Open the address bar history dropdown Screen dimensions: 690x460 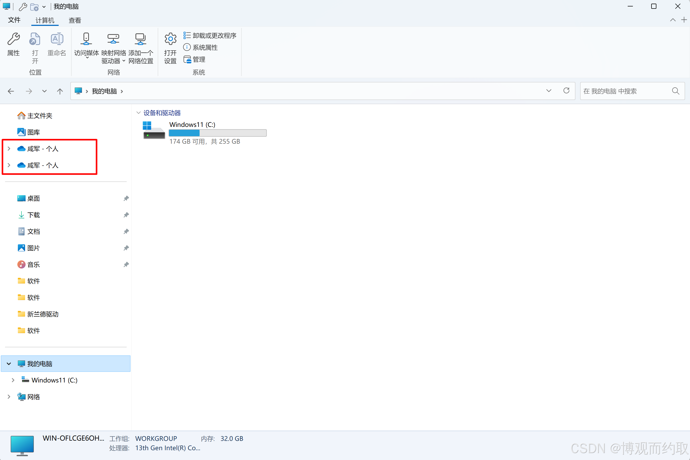(549, 91)
